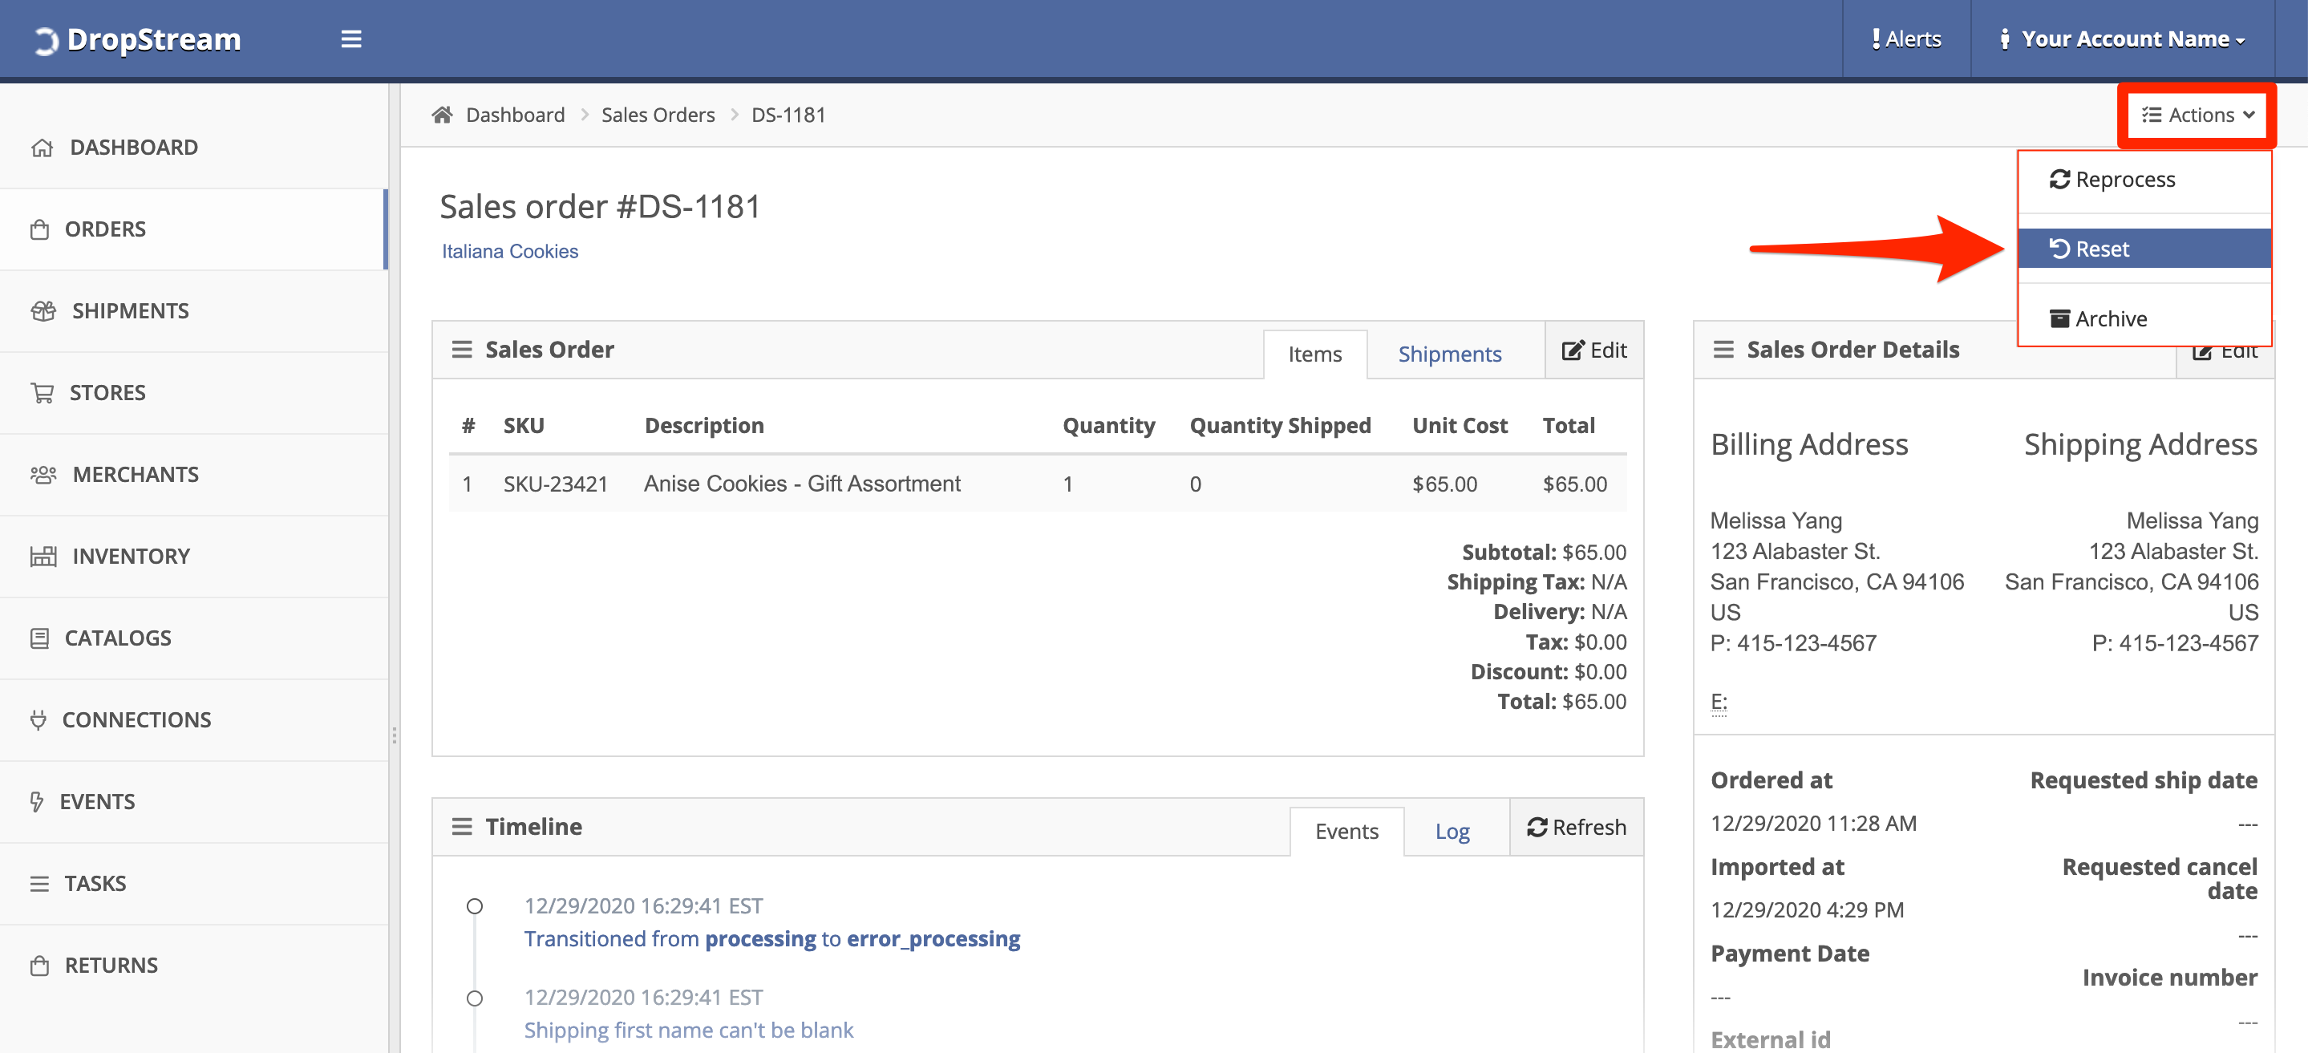Open Orders in sidebar
The width and height of the screenshot is (2308, 1053).
coord(193,229)
